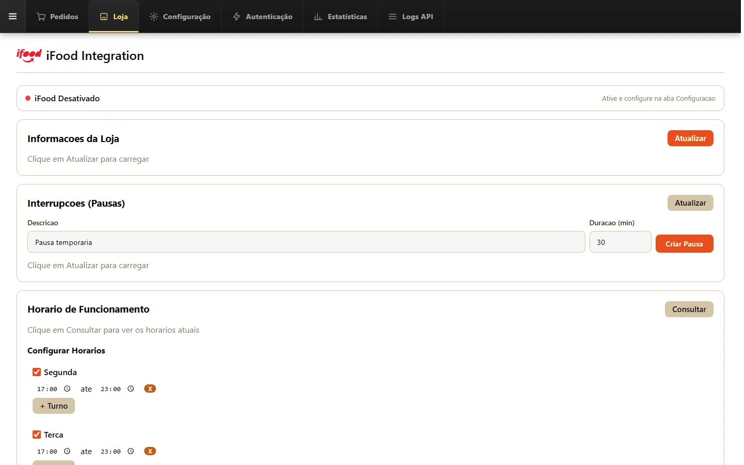Image resolution: width=744 pixels, height=465 pixels.
Task: Uncheck the Terca checkbox
Action: coord(37,435)
